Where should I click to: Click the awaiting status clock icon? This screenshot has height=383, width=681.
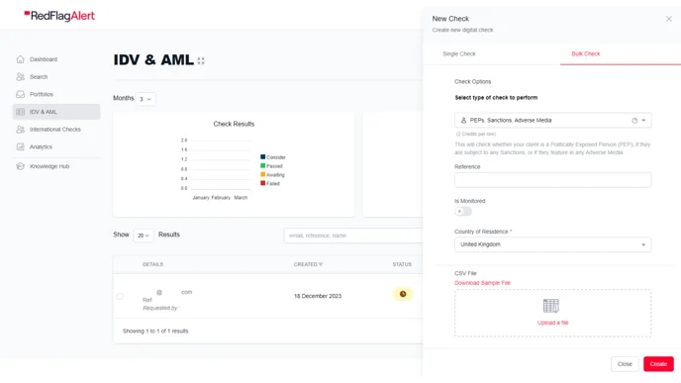403,294
